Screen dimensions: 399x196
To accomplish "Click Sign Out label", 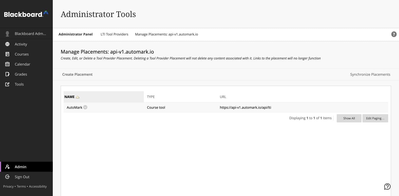I will click(x=22, y=177).
